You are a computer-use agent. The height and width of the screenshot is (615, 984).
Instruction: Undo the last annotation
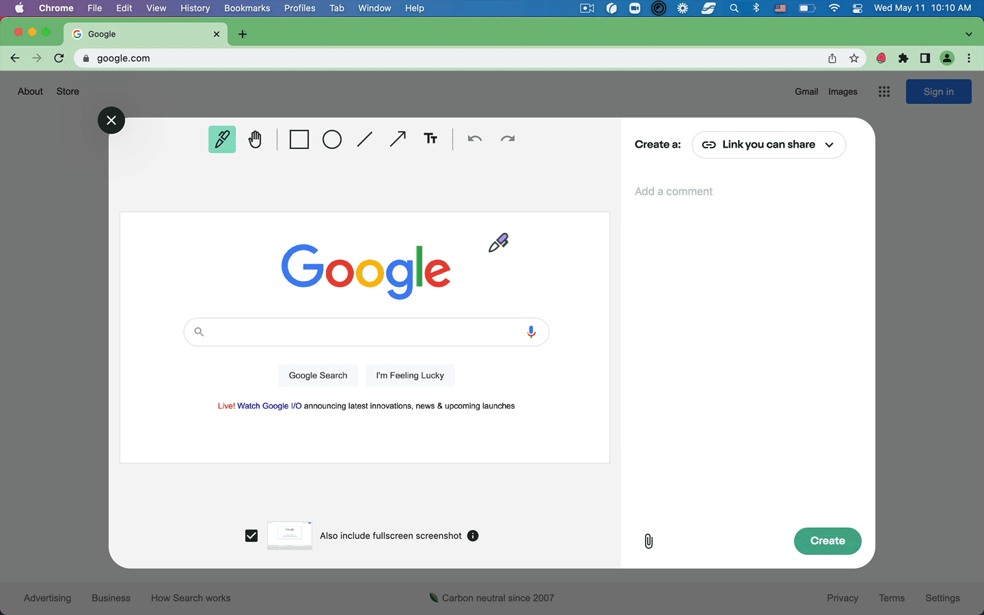tap(474, 138)
